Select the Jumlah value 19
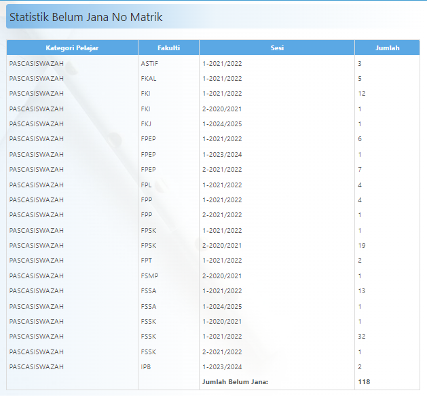427x397 pixels. tap(362, 246)
